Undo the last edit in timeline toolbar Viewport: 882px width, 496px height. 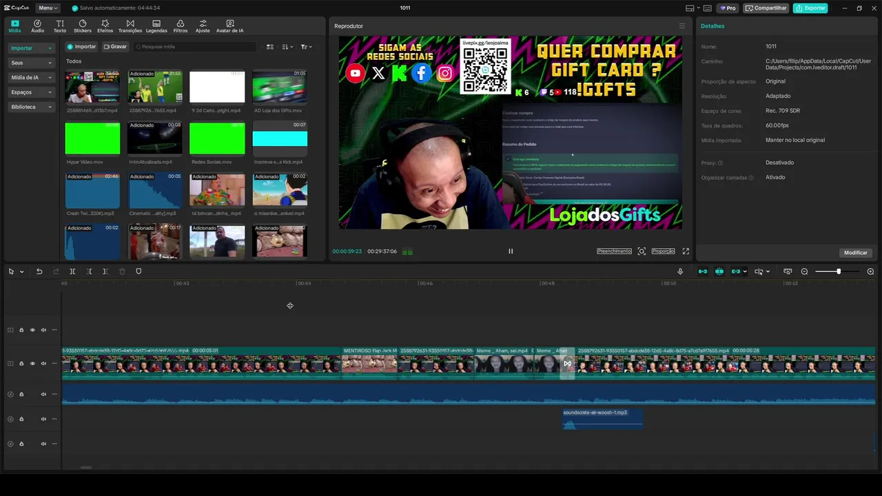tap(39, 271)
